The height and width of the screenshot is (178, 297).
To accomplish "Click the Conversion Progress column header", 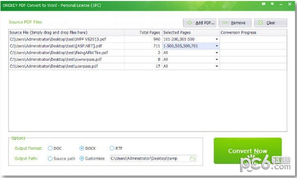I will pyautogui.click(x=253, y=33).
